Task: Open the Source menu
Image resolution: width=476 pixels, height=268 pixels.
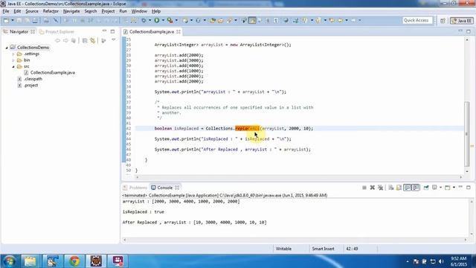Action: [x=31, y=11]
